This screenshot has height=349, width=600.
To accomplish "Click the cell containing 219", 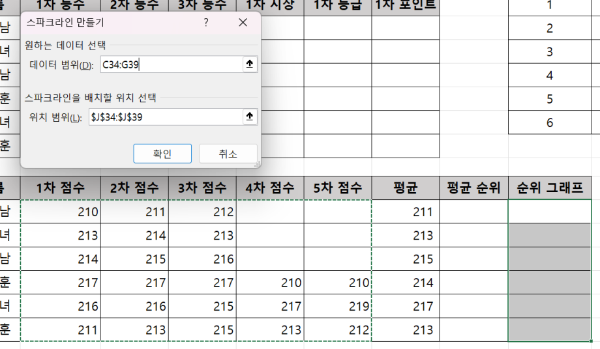I will [x=337, y=306].
